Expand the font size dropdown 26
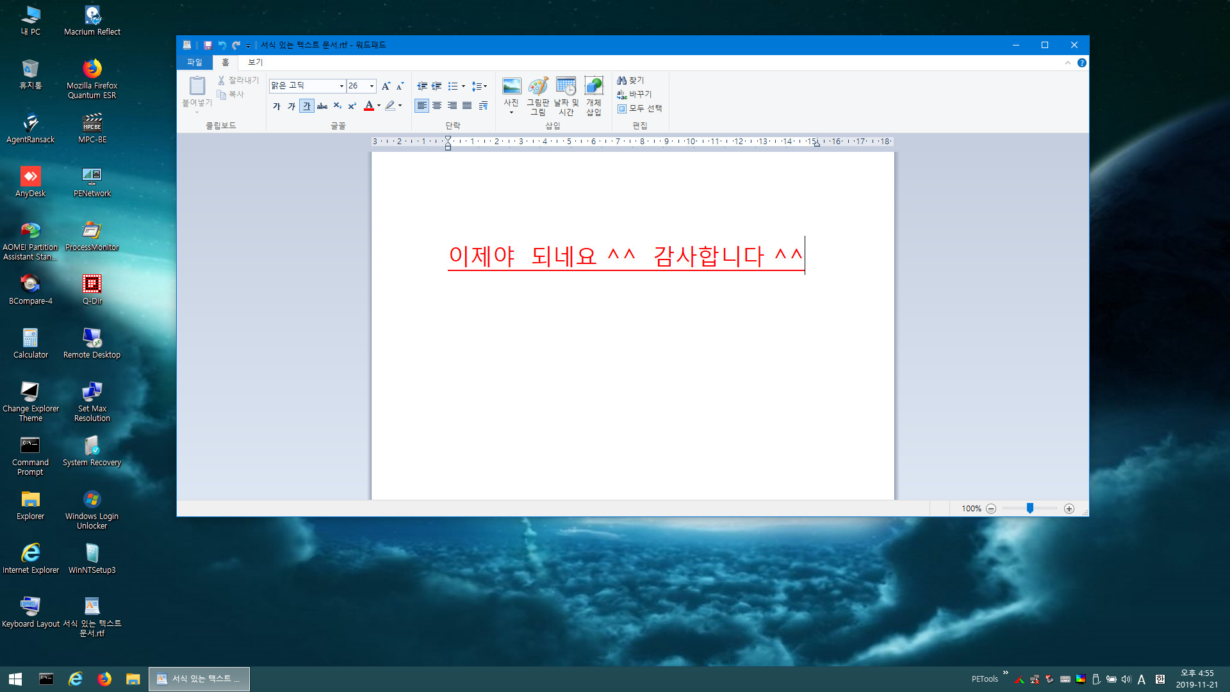 [370, 85]
